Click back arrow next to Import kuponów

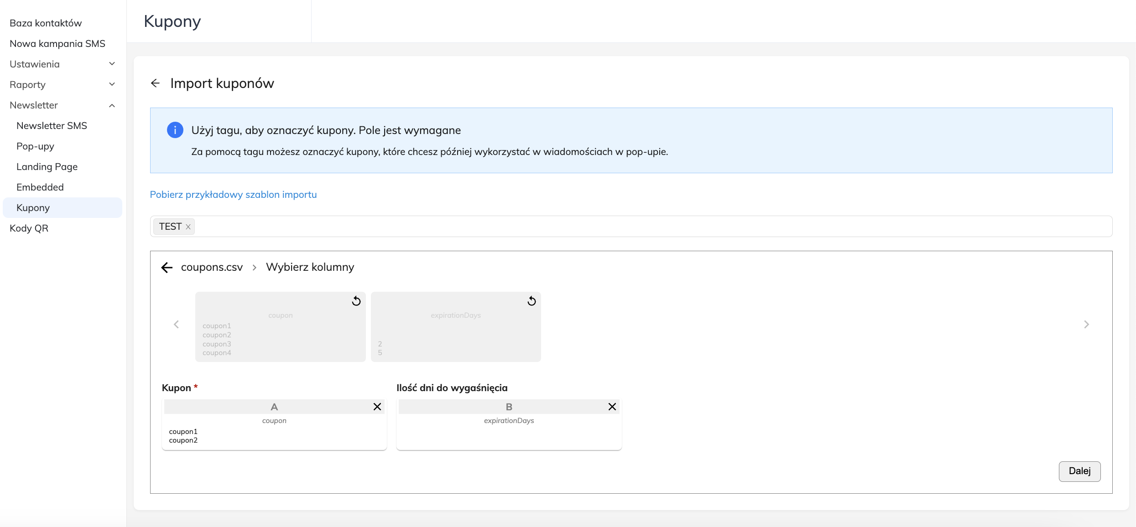[x=155, y=83]
